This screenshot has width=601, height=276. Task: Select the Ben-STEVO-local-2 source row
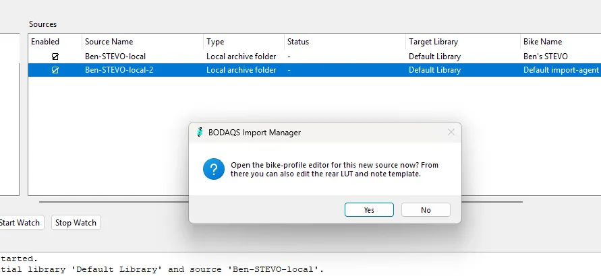click(314, 70)
